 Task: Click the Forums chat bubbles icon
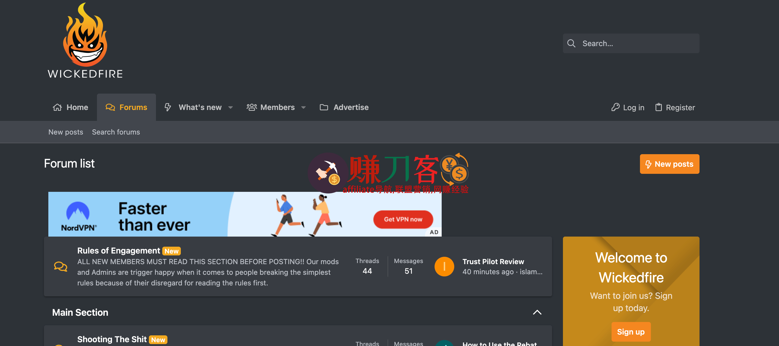[110, 107]
